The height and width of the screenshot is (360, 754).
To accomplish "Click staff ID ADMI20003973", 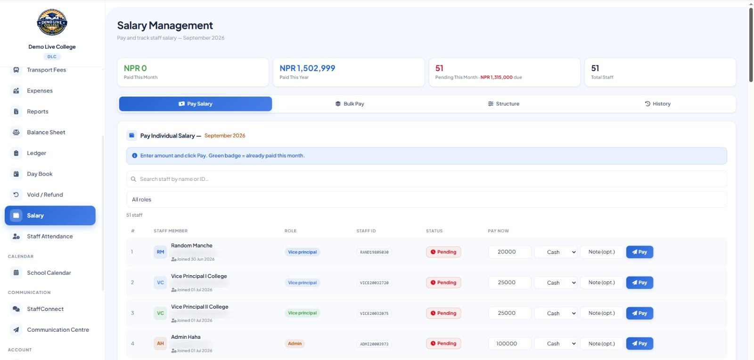I will pos(374,344).
